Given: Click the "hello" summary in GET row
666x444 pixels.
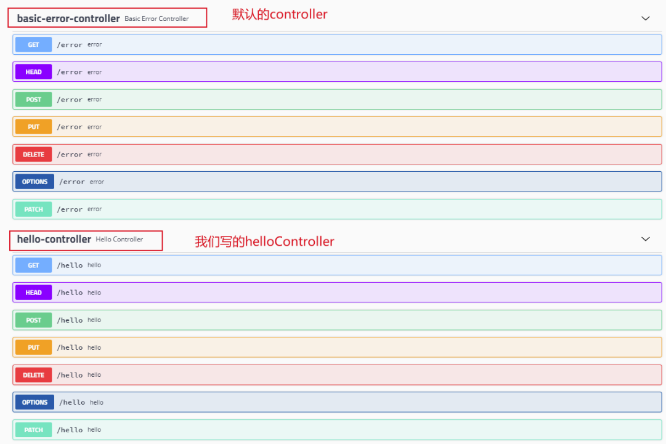Looking at the screenshot, I should 94,265.
